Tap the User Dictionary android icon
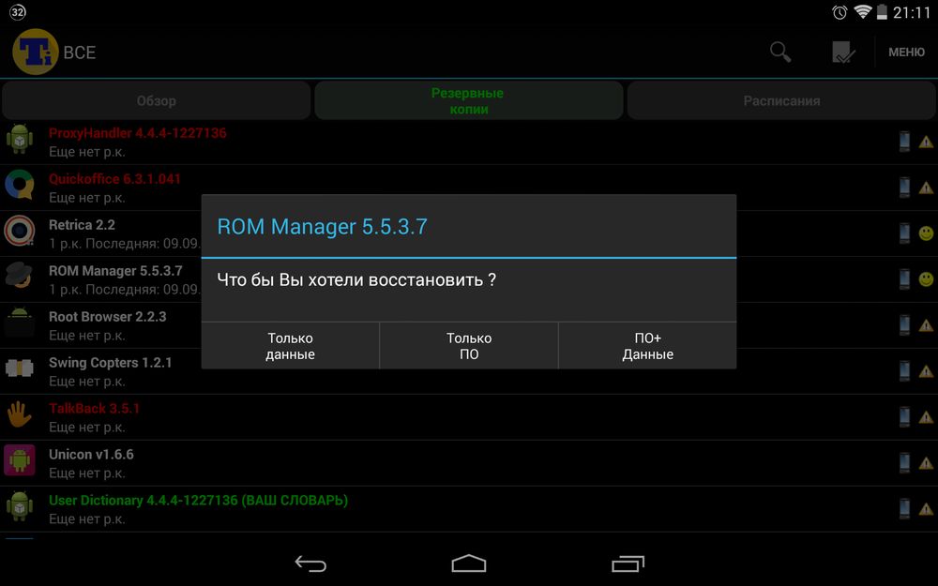Image resolution: width=938 pixels, height=586 pixels. [19, 506]
